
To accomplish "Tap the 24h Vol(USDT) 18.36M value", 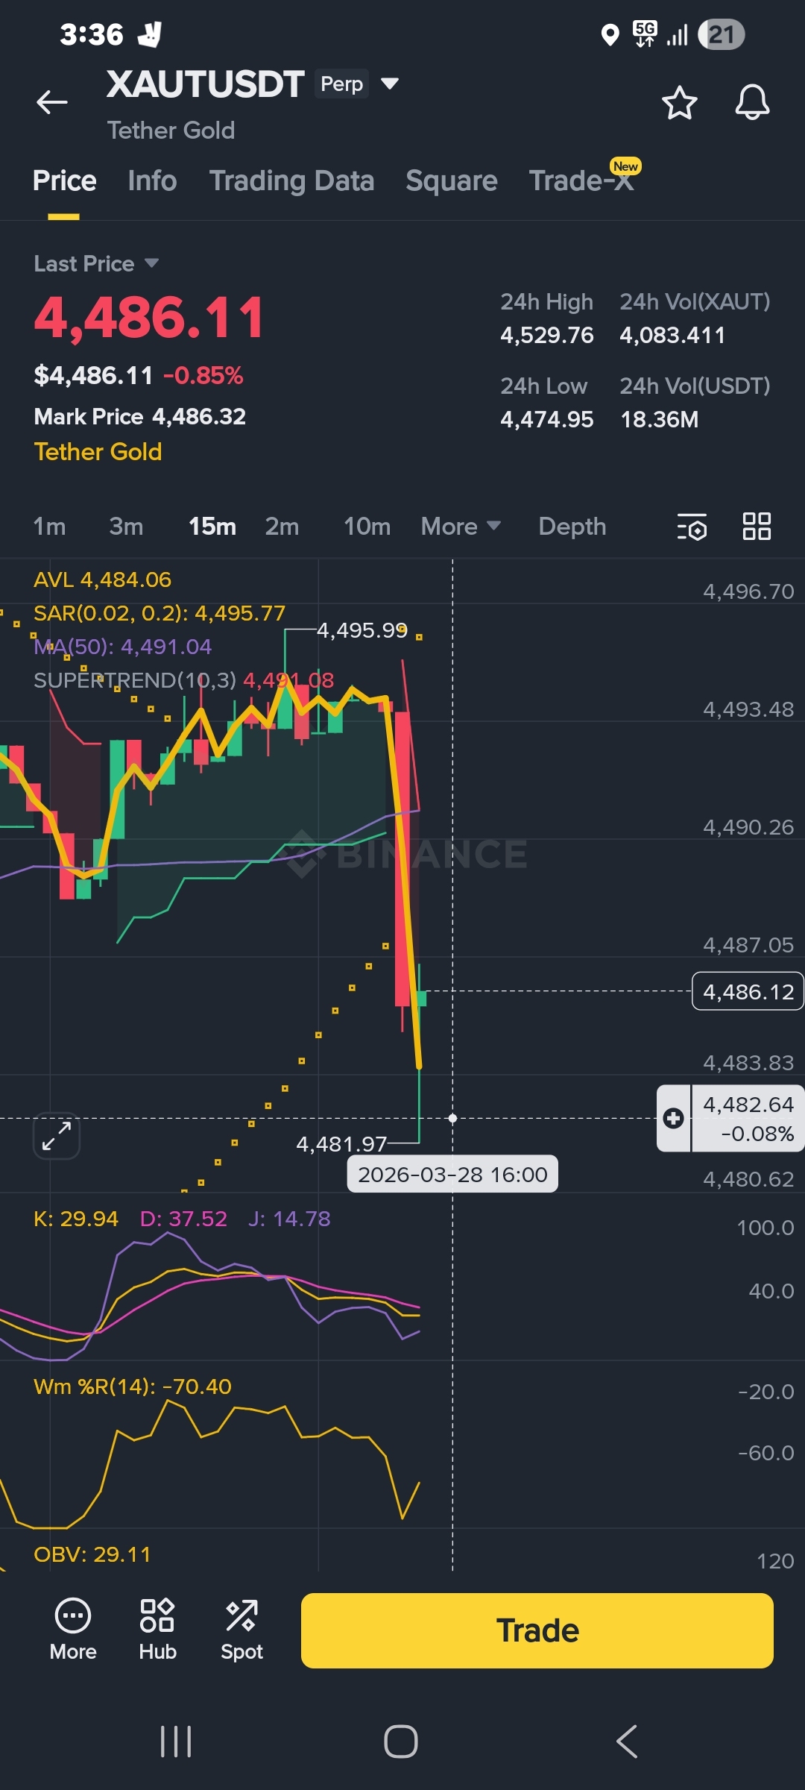I will [x=659, y=420].
